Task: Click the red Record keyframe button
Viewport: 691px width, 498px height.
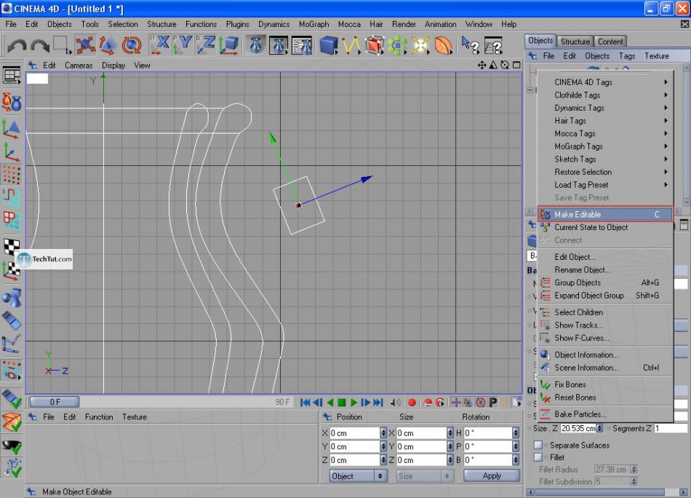Action: (412, 403)
